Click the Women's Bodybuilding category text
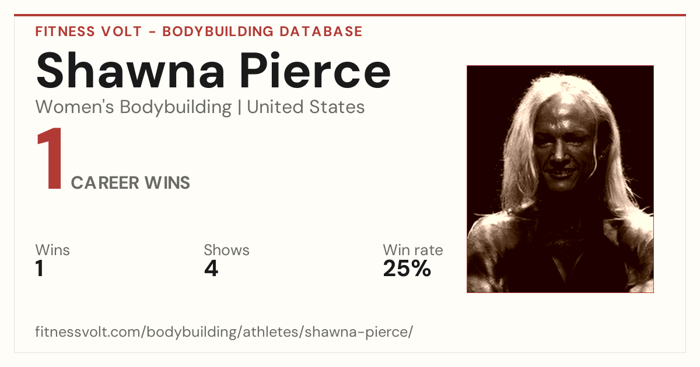Viewport: 700px width, 367px height. click(x=134, y=107)
